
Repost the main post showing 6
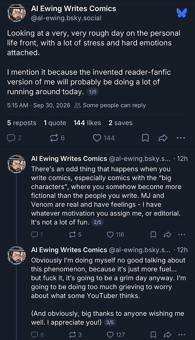point(57,138)
